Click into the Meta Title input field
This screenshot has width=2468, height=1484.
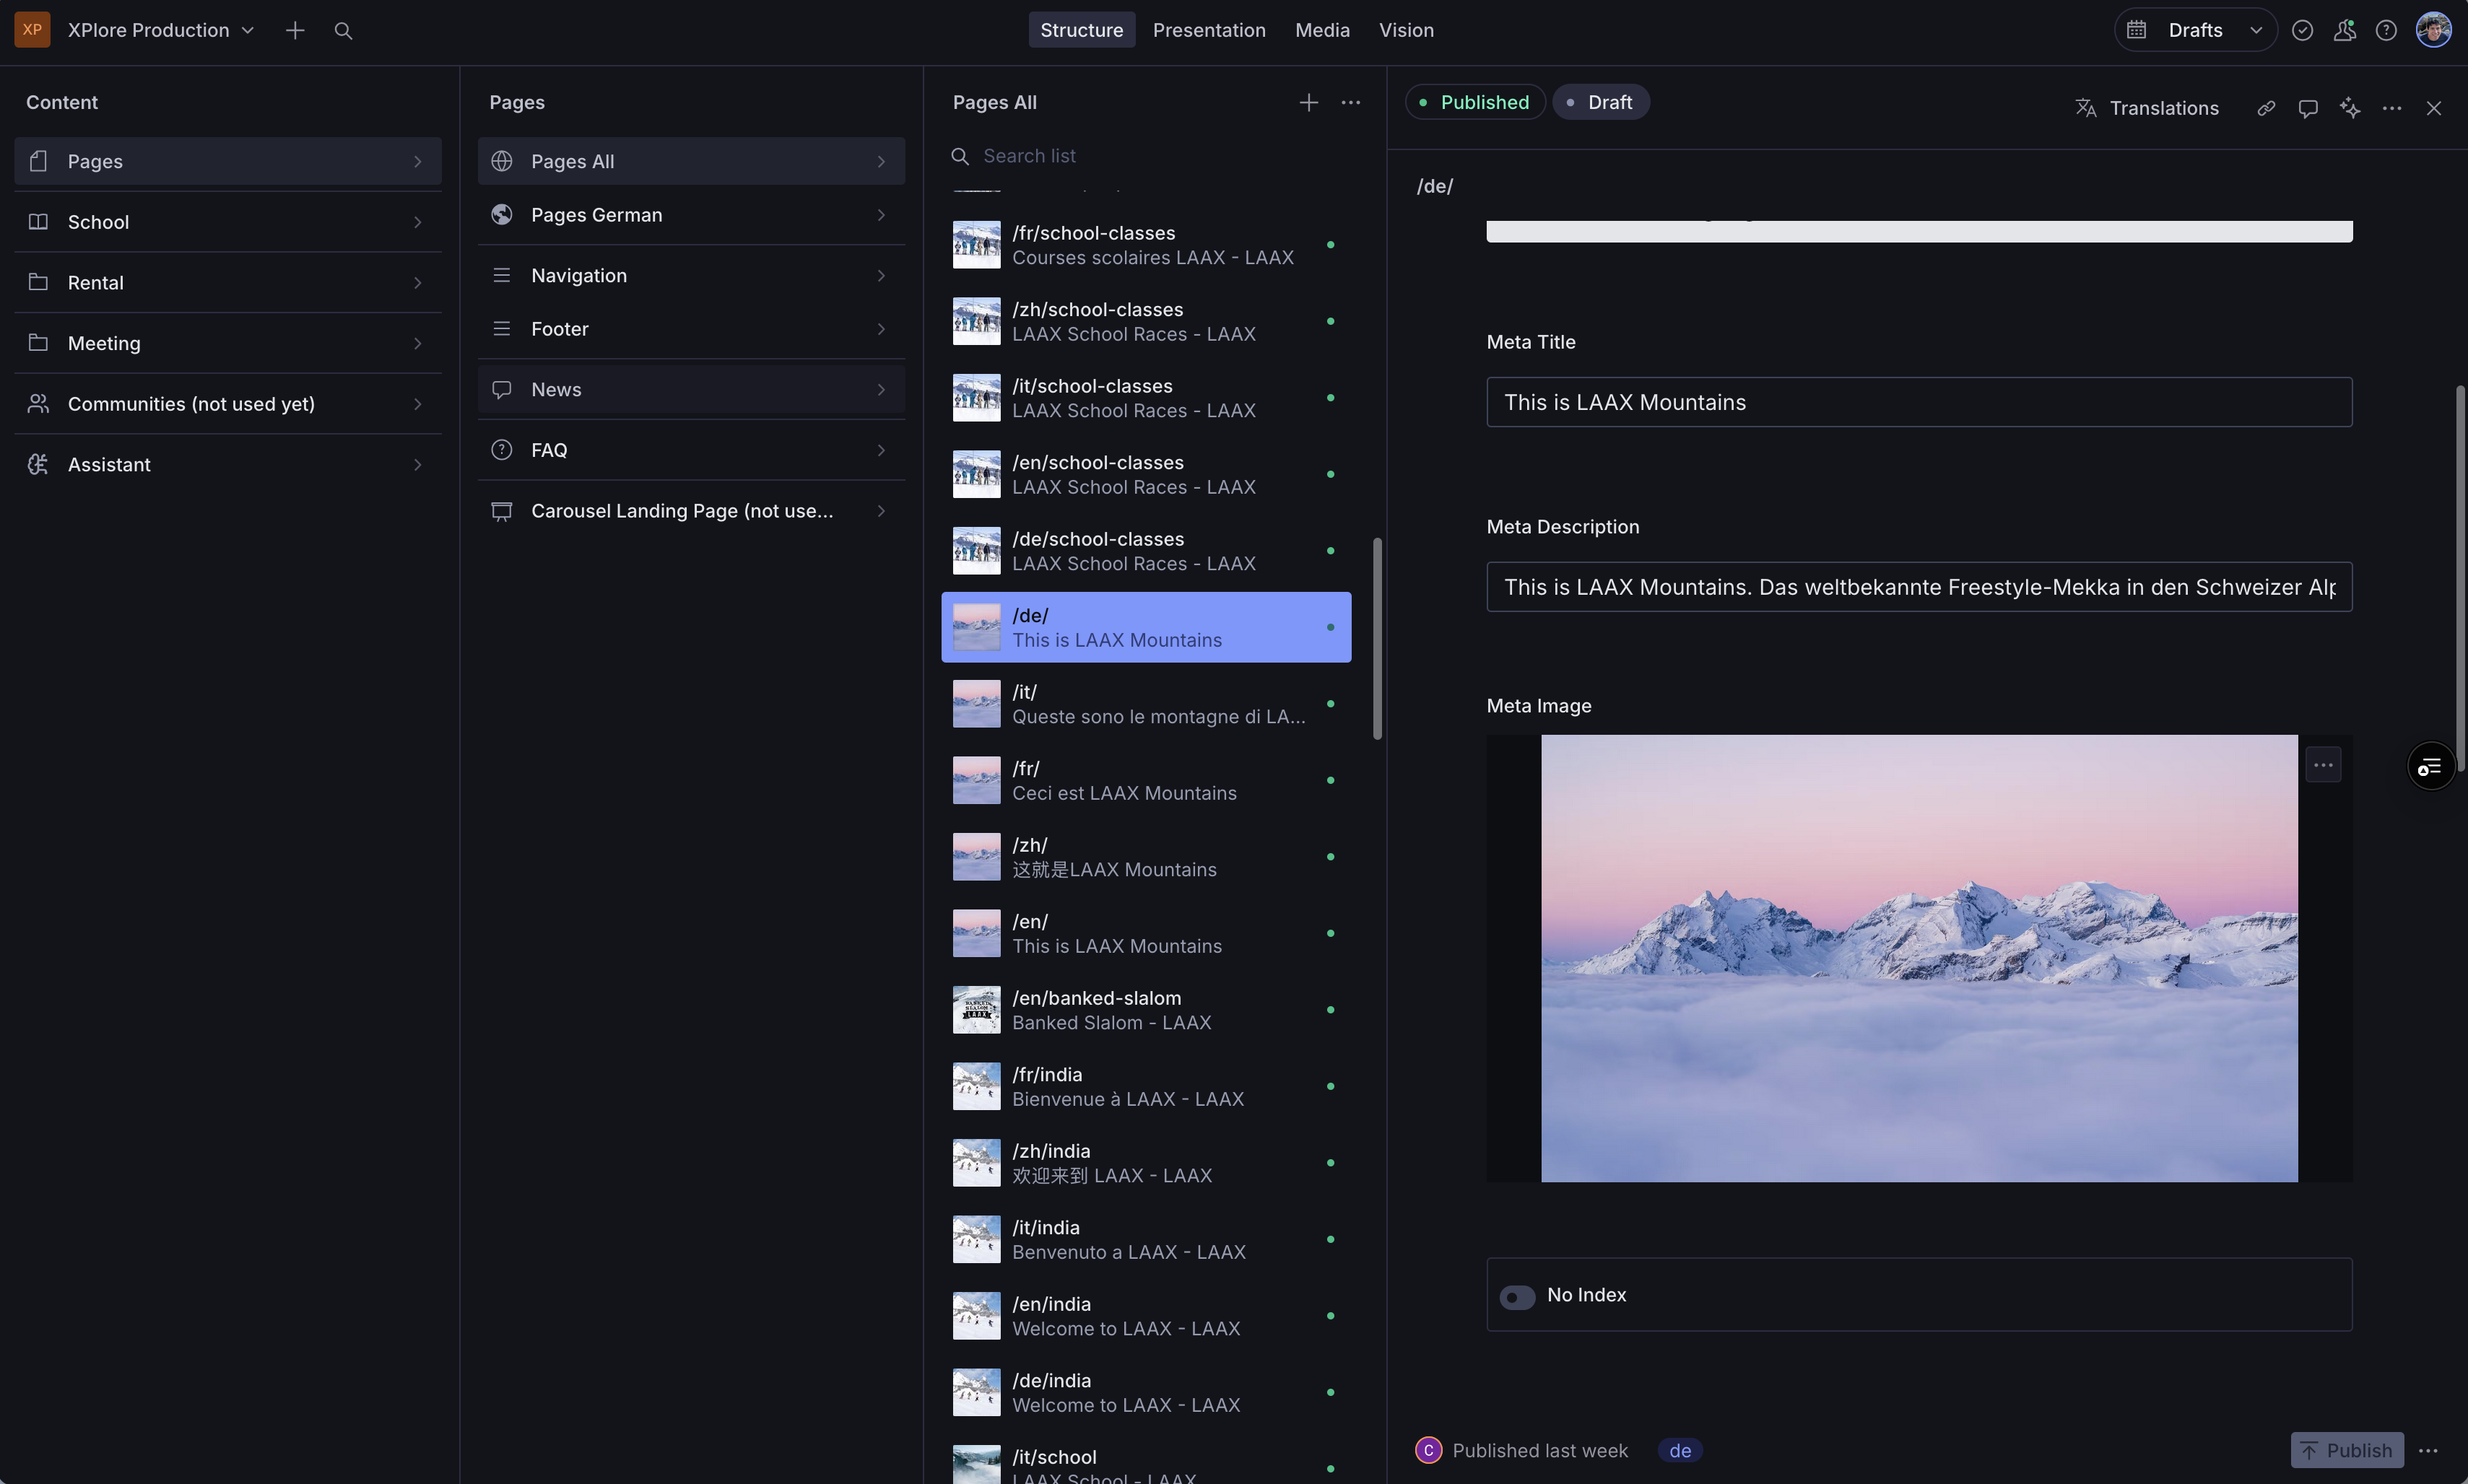(x=1918, y=403)
